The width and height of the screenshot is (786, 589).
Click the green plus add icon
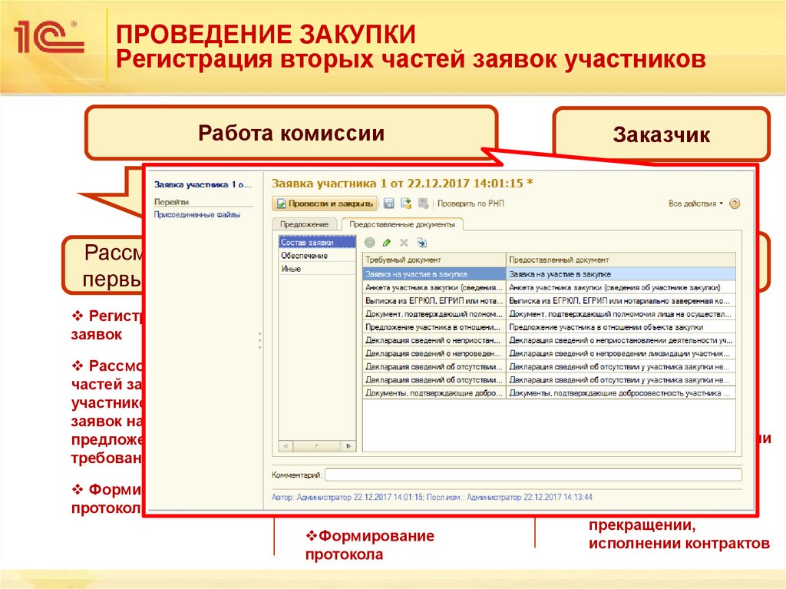(x=369, y=243)
